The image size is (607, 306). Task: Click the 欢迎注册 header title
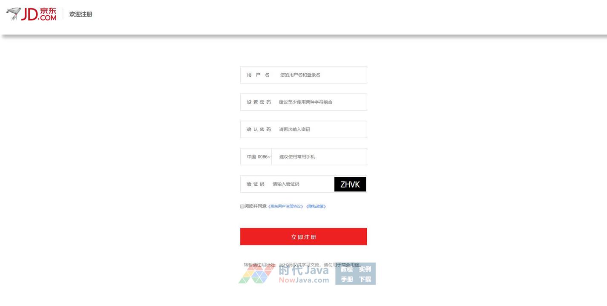tap(81, 14)
